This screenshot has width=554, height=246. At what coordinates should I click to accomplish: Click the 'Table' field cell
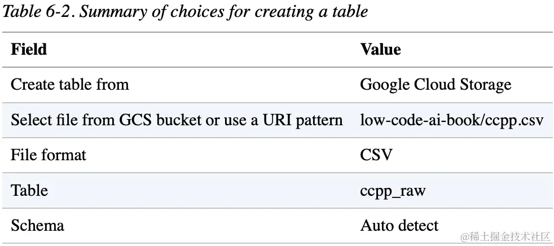coord(29,191)
